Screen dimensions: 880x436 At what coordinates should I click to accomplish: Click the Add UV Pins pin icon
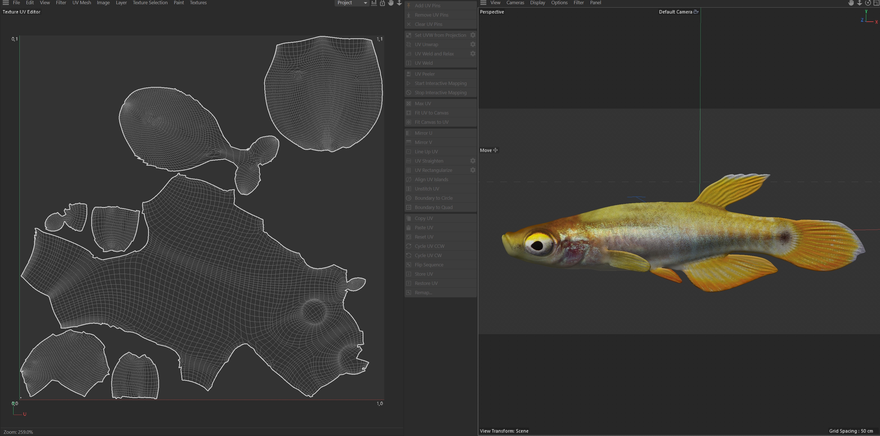point(408,5)
